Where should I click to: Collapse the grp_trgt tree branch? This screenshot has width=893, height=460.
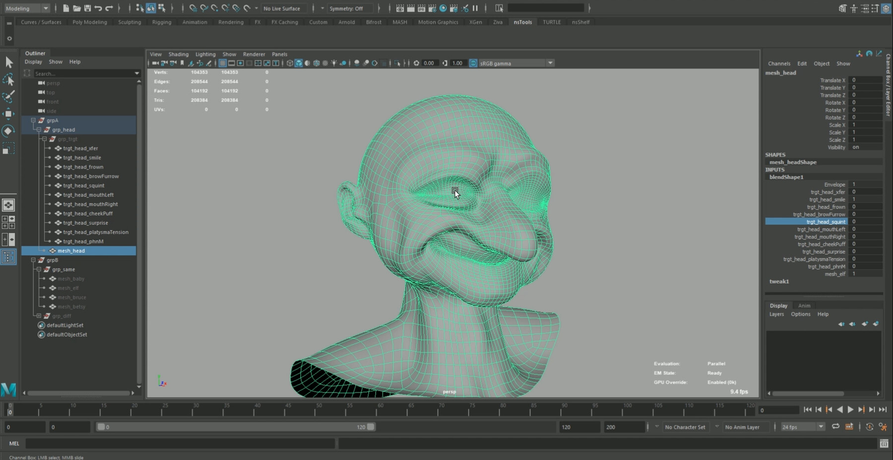pos(44,139)
